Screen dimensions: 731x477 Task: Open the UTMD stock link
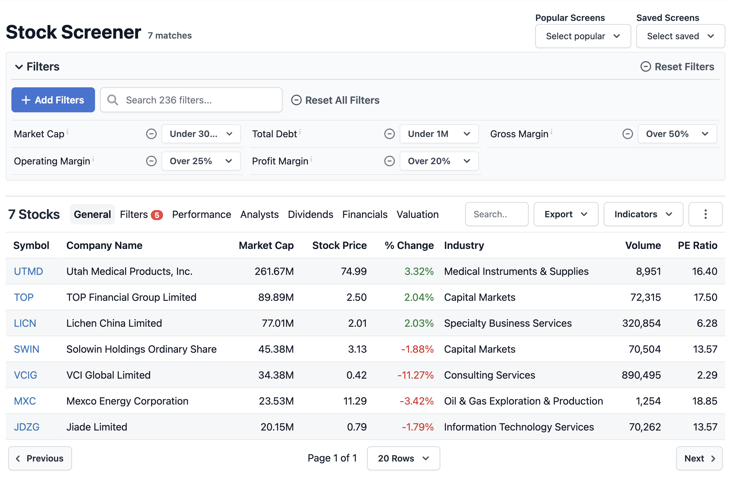(28, 271)
